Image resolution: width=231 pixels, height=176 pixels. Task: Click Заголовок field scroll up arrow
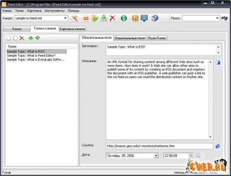[219, 47]
